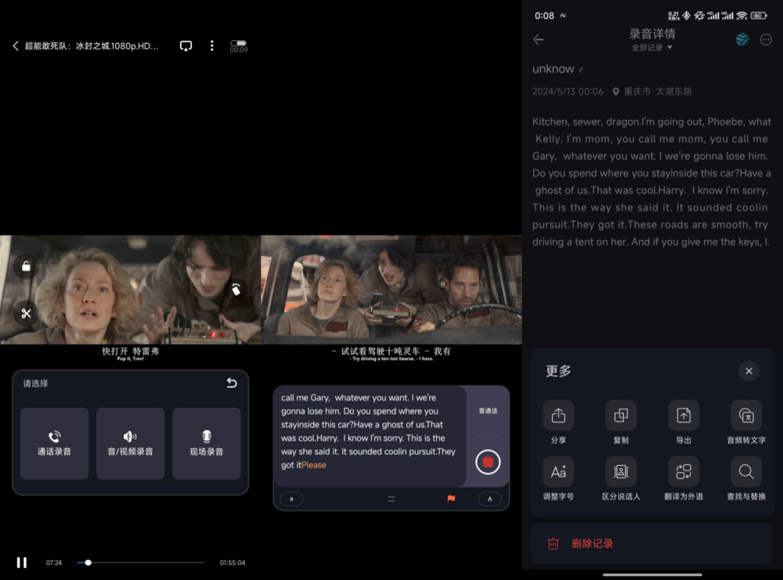Viewport: 783px width, 580px height.
Task: Tap the teal globe icon in header
Action: (x=742, y=39)
